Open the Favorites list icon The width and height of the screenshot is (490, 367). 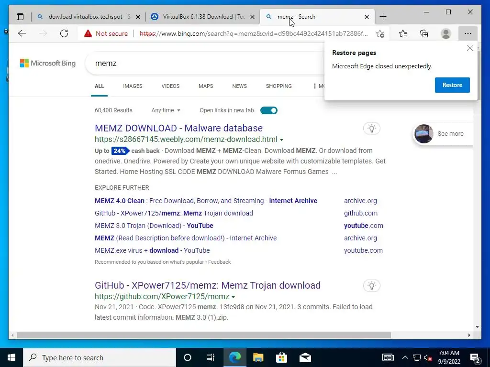[403, 33]
